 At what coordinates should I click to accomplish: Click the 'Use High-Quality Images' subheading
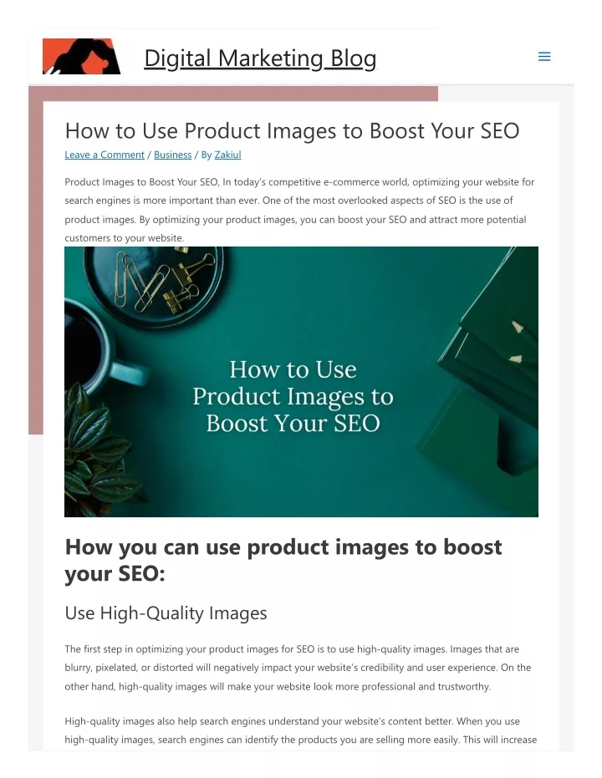tap(166, 613)
